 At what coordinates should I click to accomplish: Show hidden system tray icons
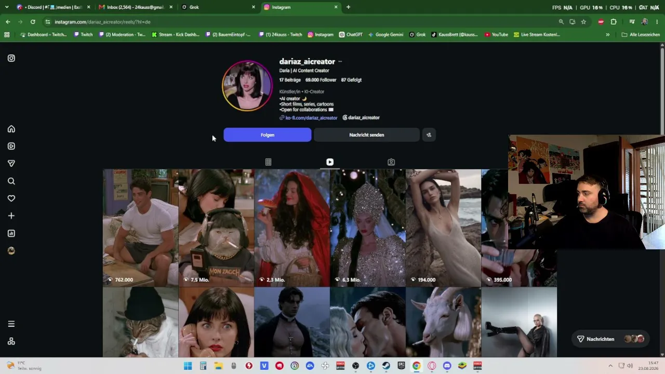pos(610,366)
